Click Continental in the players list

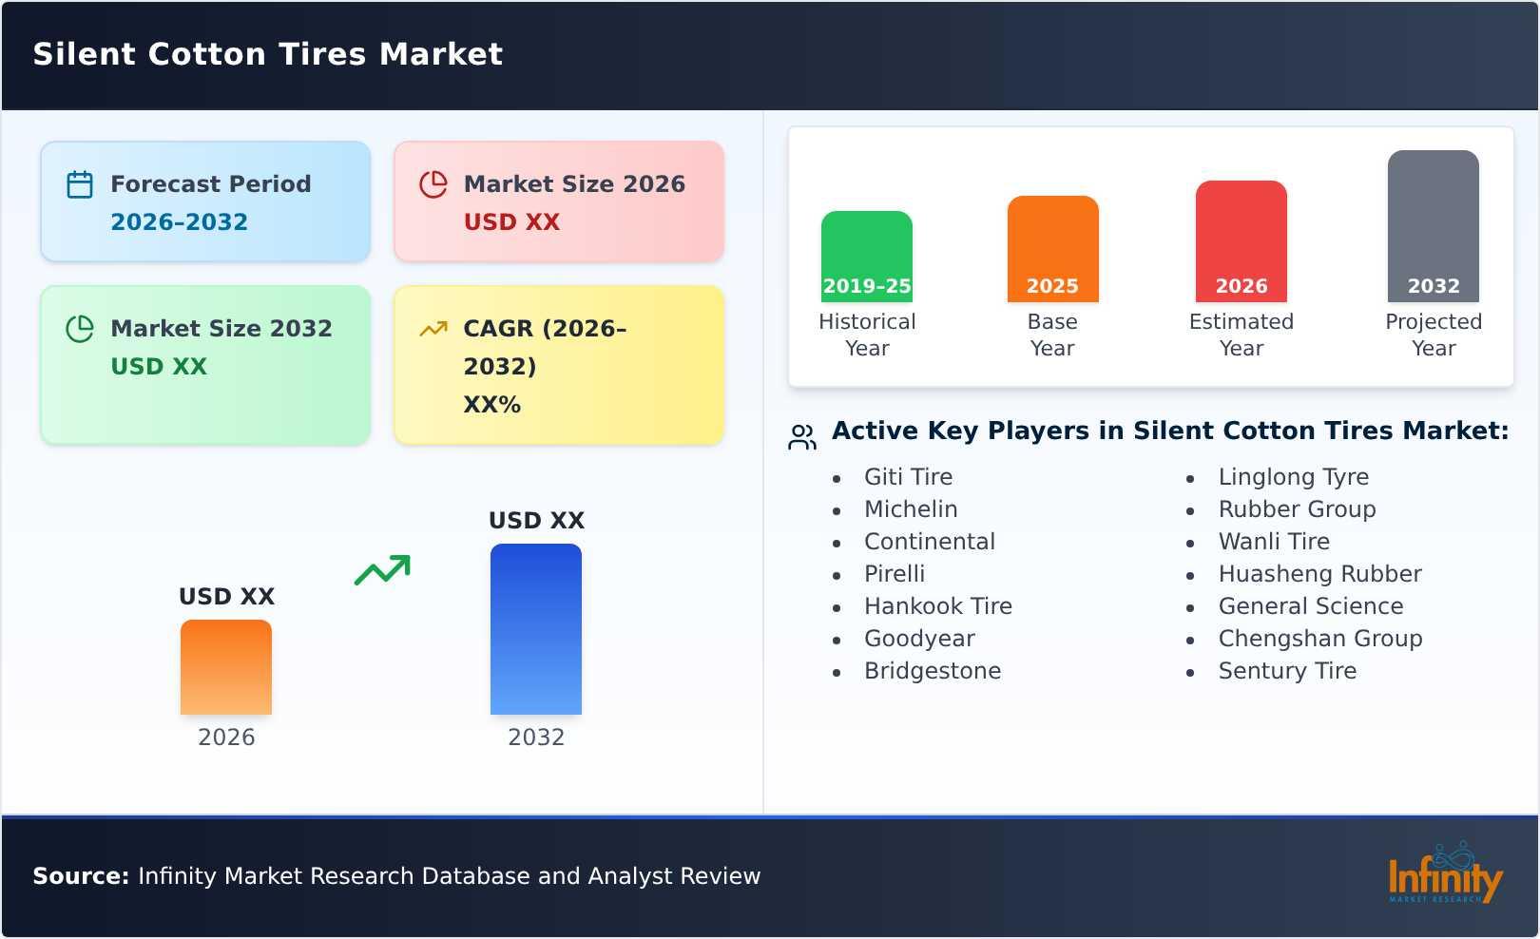(930, 541)
